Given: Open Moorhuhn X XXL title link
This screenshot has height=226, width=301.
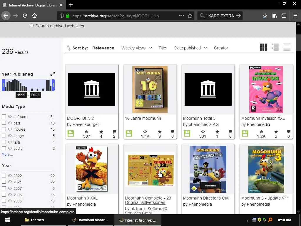Looking at the screenshot, I should pos(82,198).
